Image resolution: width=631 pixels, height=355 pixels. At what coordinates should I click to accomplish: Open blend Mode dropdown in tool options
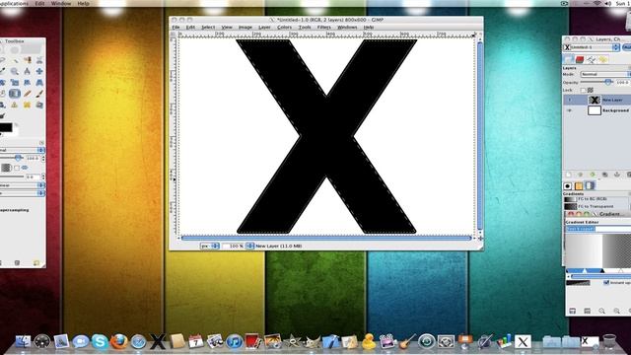tap(22, 150)
